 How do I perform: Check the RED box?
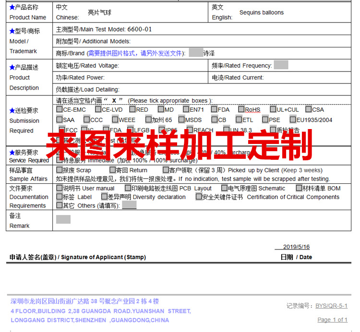coord(132,109)
